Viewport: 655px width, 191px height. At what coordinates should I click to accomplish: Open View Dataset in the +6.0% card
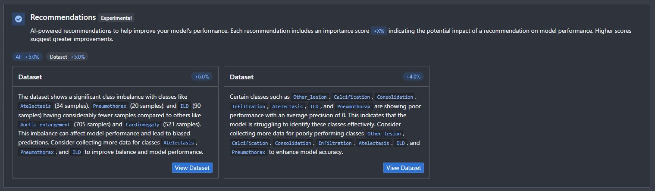click(192, 168)
